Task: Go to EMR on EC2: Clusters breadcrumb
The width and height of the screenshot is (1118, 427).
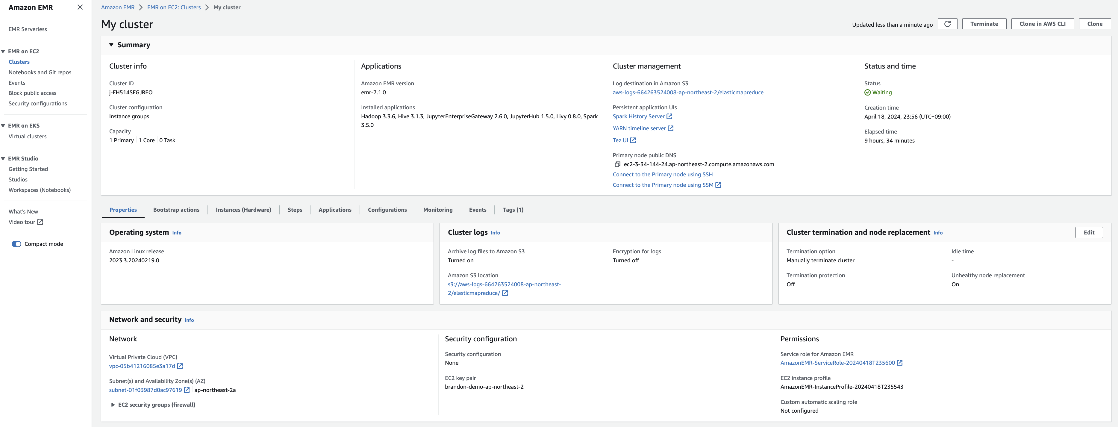Action: point(174,7)
